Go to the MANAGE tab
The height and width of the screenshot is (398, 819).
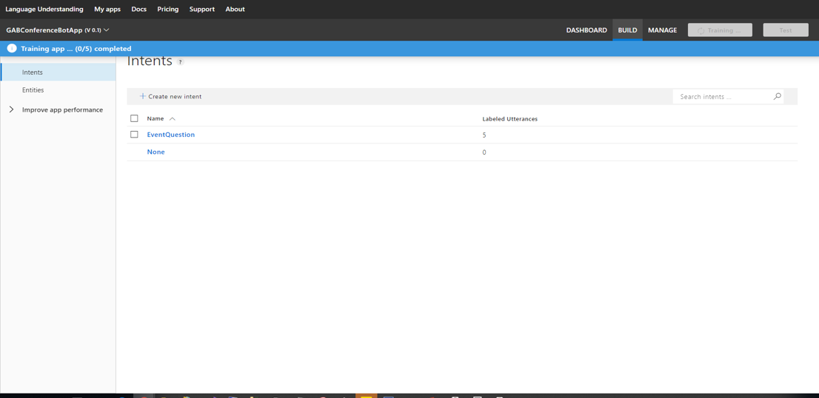point(662,30)
